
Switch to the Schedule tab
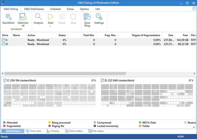coord(55,9)
